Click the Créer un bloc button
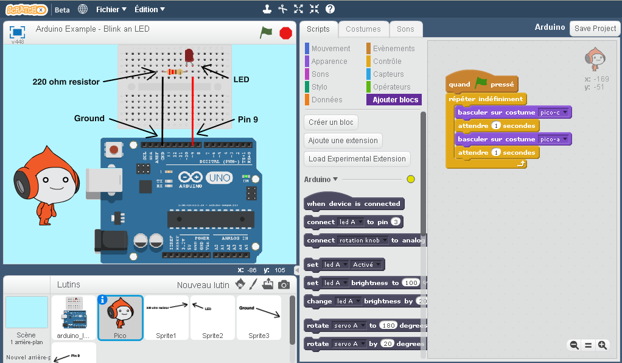The height and width of the screenshot is (363, 622). [x=331, y=122]
